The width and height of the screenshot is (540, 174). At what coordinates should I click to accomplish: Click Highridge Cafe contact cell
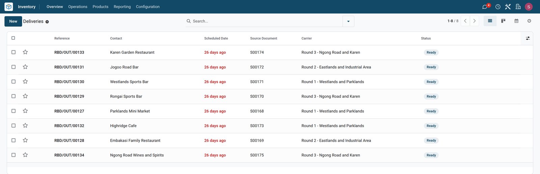pyautogui.click(x=123, y=126)
